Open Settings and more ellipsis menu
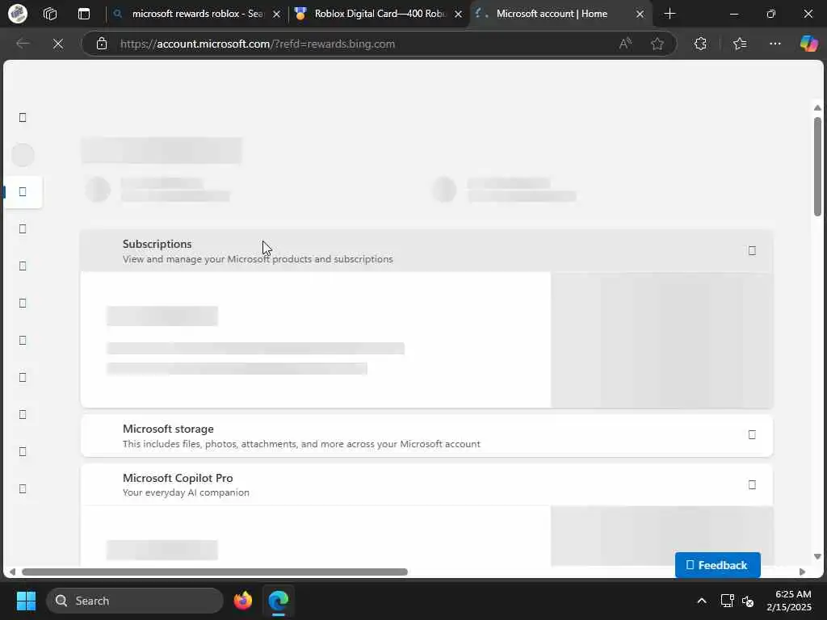 (x=775, y=44)
